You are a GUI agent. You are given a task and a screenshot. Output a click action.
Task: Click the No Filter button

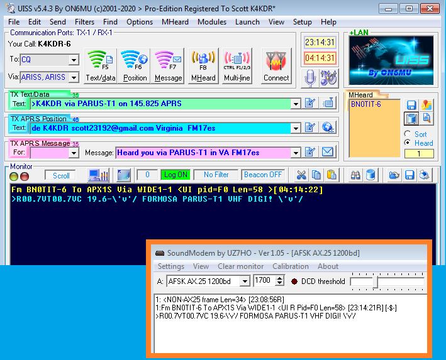(x=216, y=175)
